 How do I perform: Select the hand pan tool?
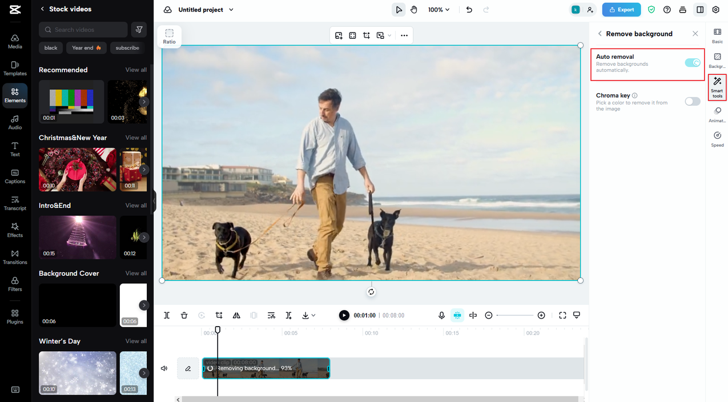click(414, 10)
